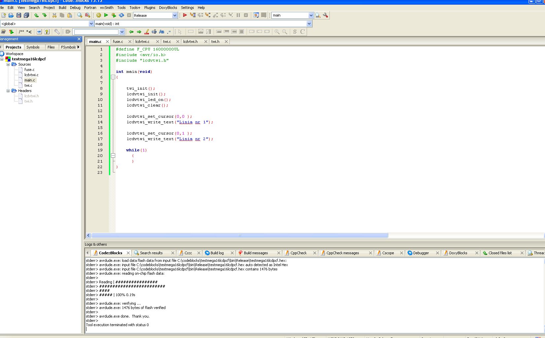Switch to the lcdvtwi.c editor tab

click(142, 42)
